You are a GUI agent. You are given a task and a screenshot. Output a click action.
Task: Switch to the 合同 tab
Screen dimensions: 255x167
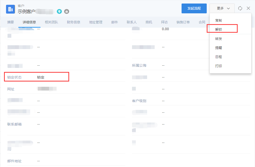[202, 22]
